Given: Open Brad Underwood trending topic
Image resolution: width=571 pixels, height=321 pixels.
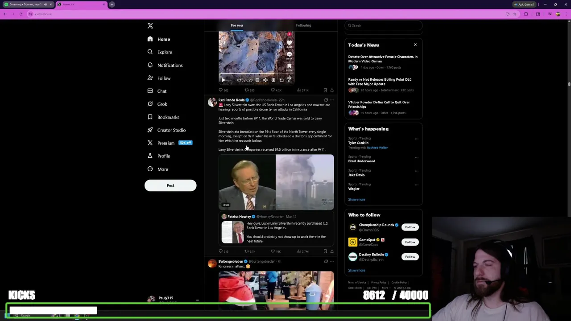Looking at the screenshot, I should (x=362, y=161).
